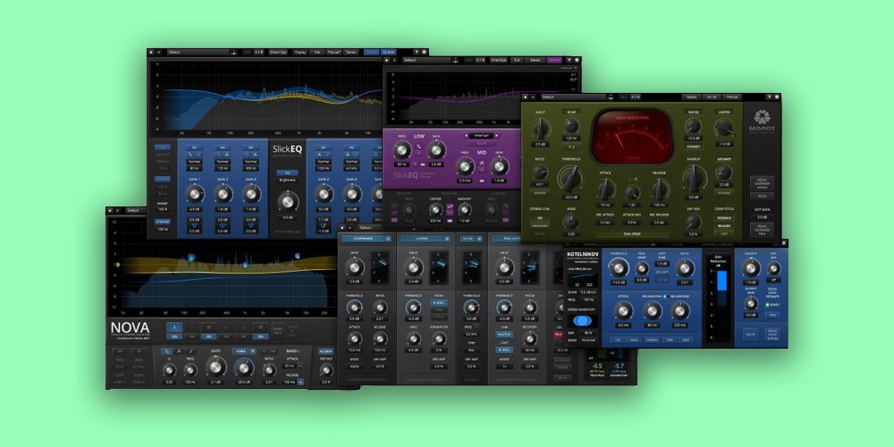This screenshot has width=894, height=447.
Task: Click 80 Hz frequency field in SlickEQ
Action: click(194, 169)
